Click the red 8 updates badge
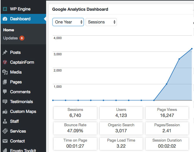194x152 pixels. pos(22,38)
